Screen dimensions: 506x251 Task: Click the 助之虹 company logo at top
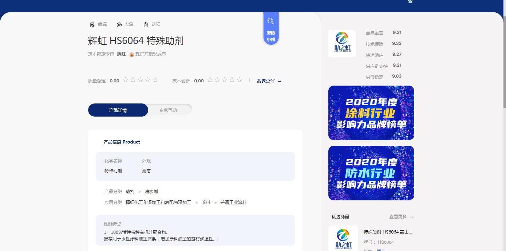(342, 43)
